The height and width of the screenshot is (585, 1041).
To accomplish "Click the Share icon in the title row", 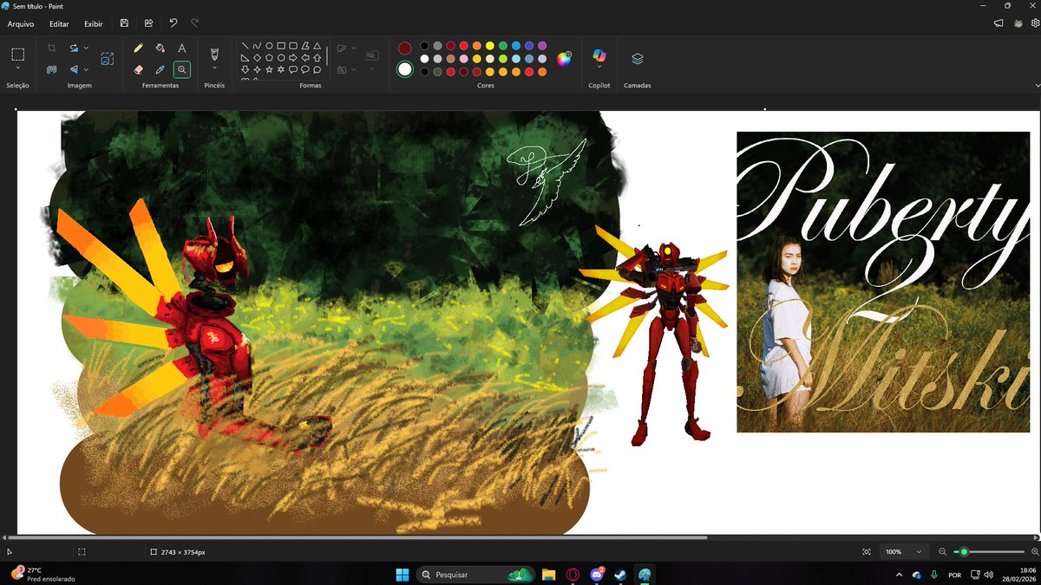I will (149, 23).
